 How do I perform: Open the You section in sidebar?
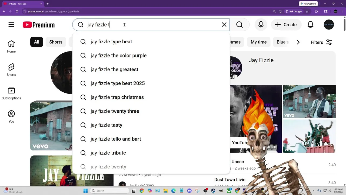click(11, 117)
